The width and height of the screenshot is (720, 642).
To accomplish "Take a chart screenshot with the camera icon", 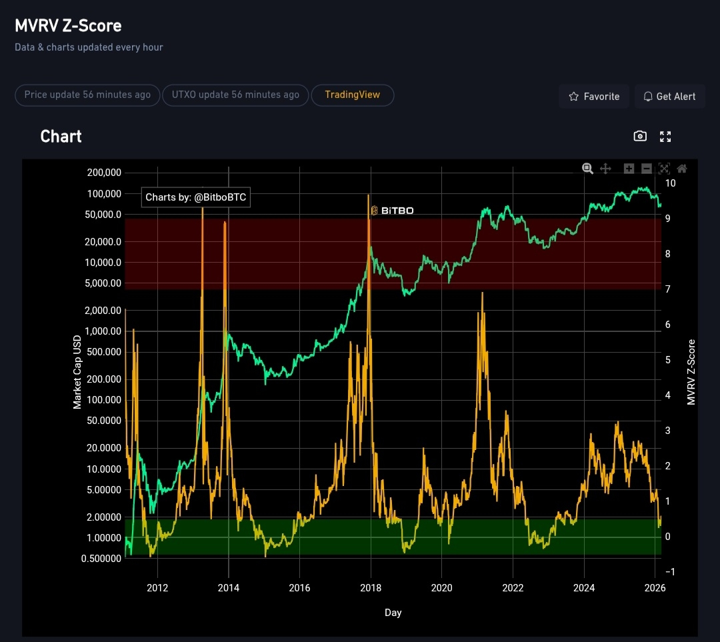I will (640, 136).
